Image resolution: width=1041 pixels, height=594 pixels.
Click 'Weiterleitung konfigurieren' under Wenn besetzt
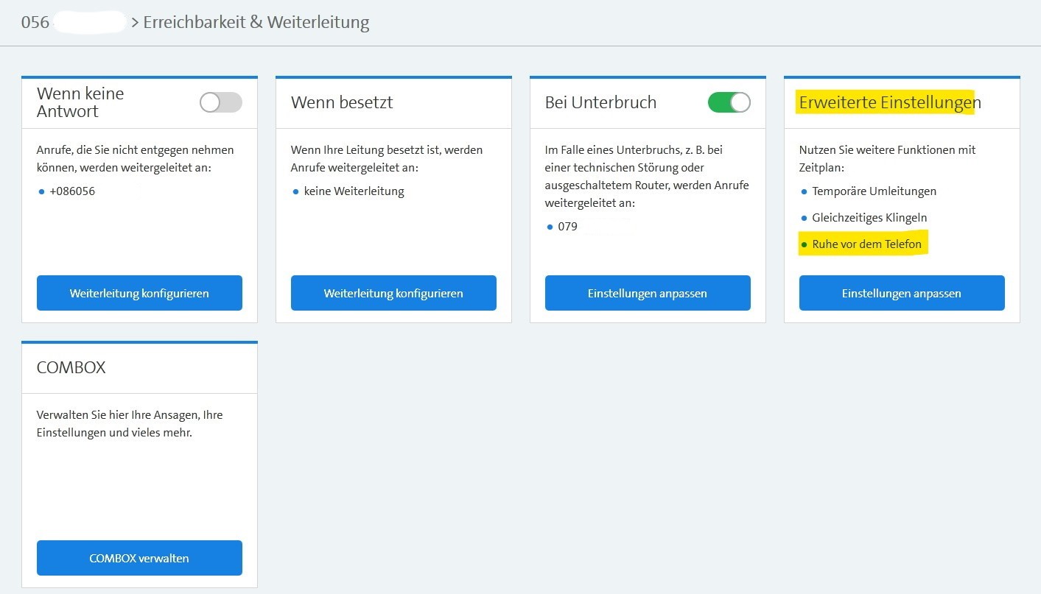[393, 292]
